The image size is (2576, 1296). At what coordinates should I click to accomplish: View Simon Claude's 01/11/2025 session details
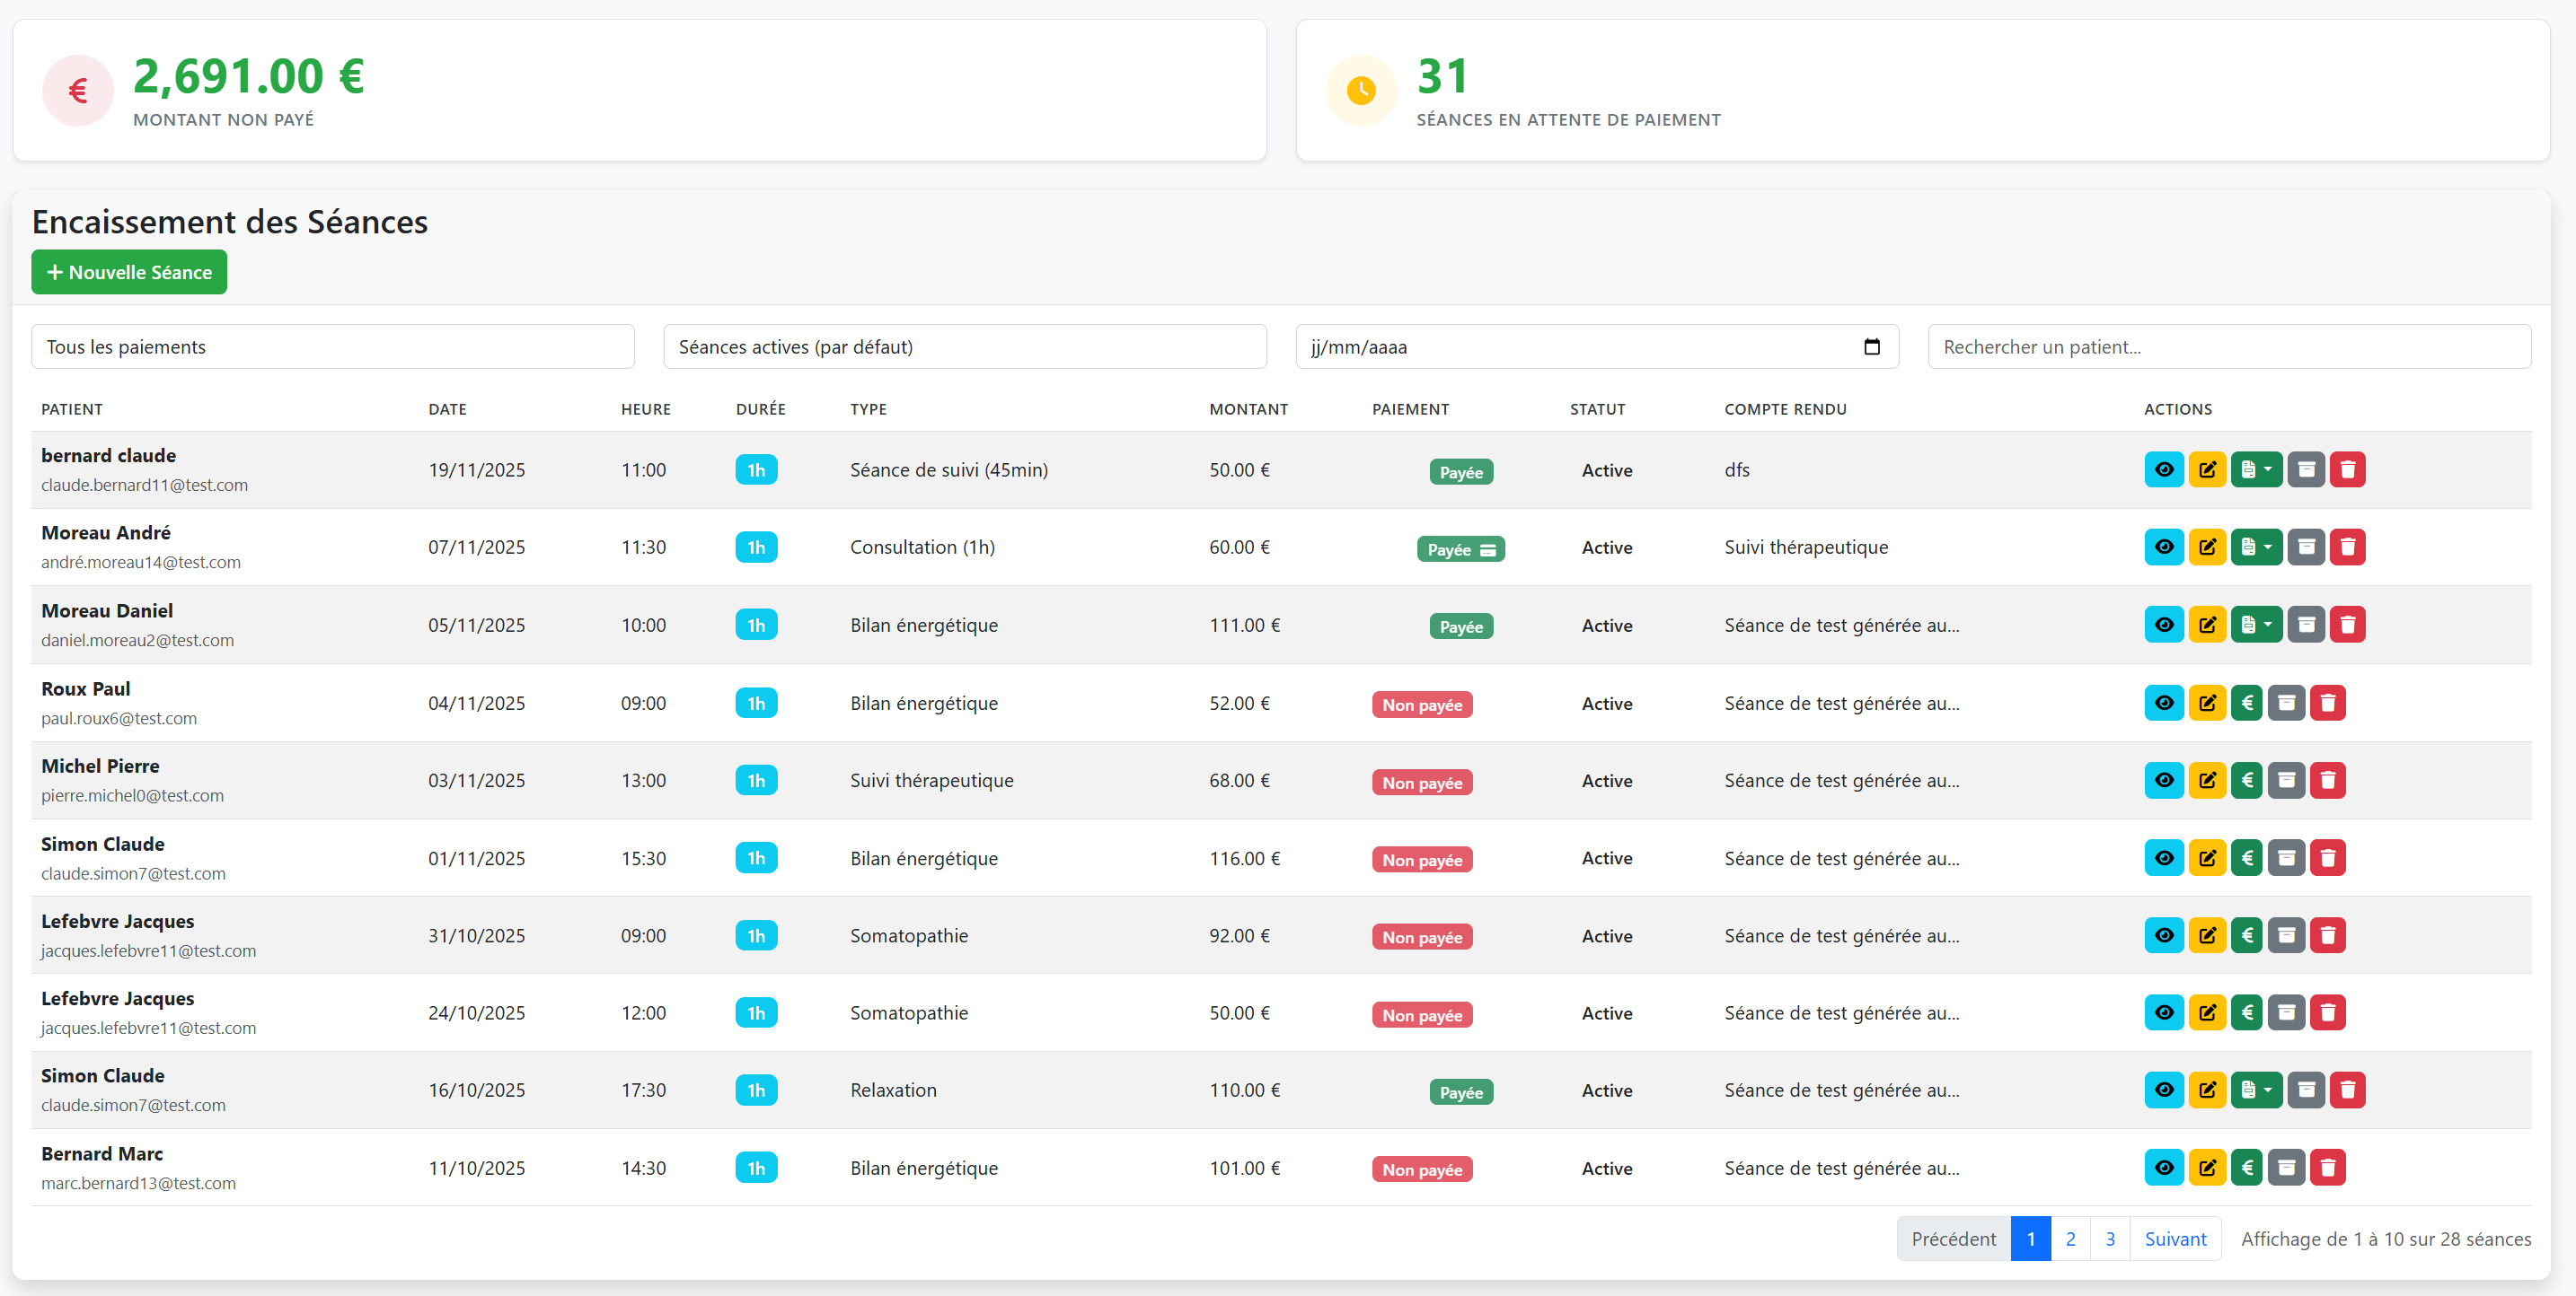(x=2163, y=857)
